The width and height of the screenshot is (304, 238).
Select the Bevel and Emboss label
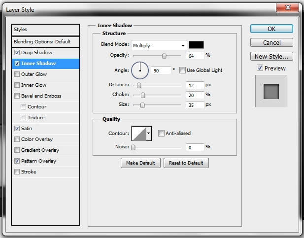click(41, 96)
